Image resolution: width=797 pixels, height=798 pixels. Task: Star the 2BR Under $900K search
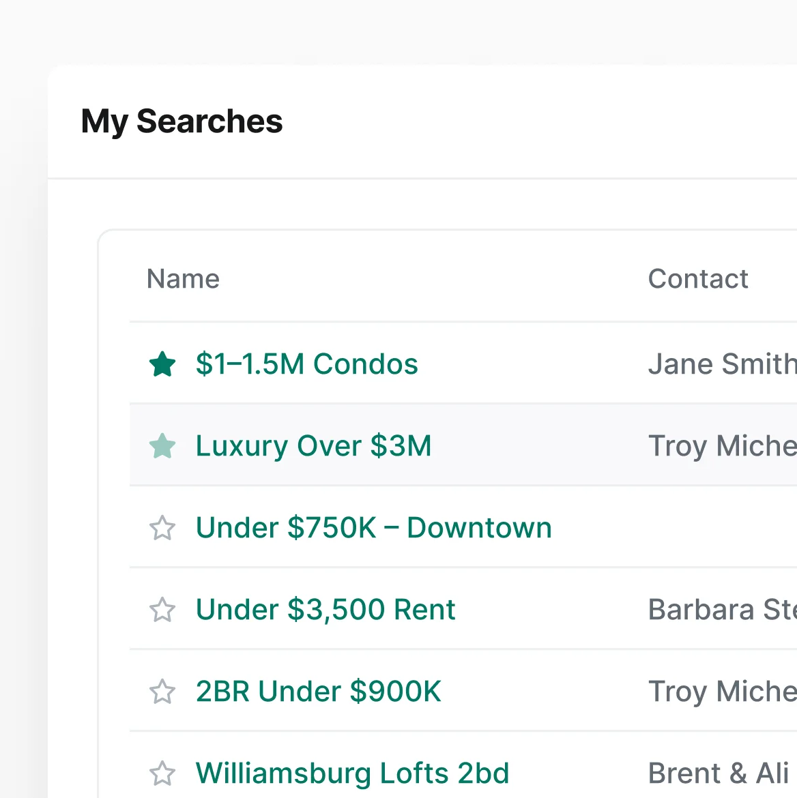click(162, 692)
